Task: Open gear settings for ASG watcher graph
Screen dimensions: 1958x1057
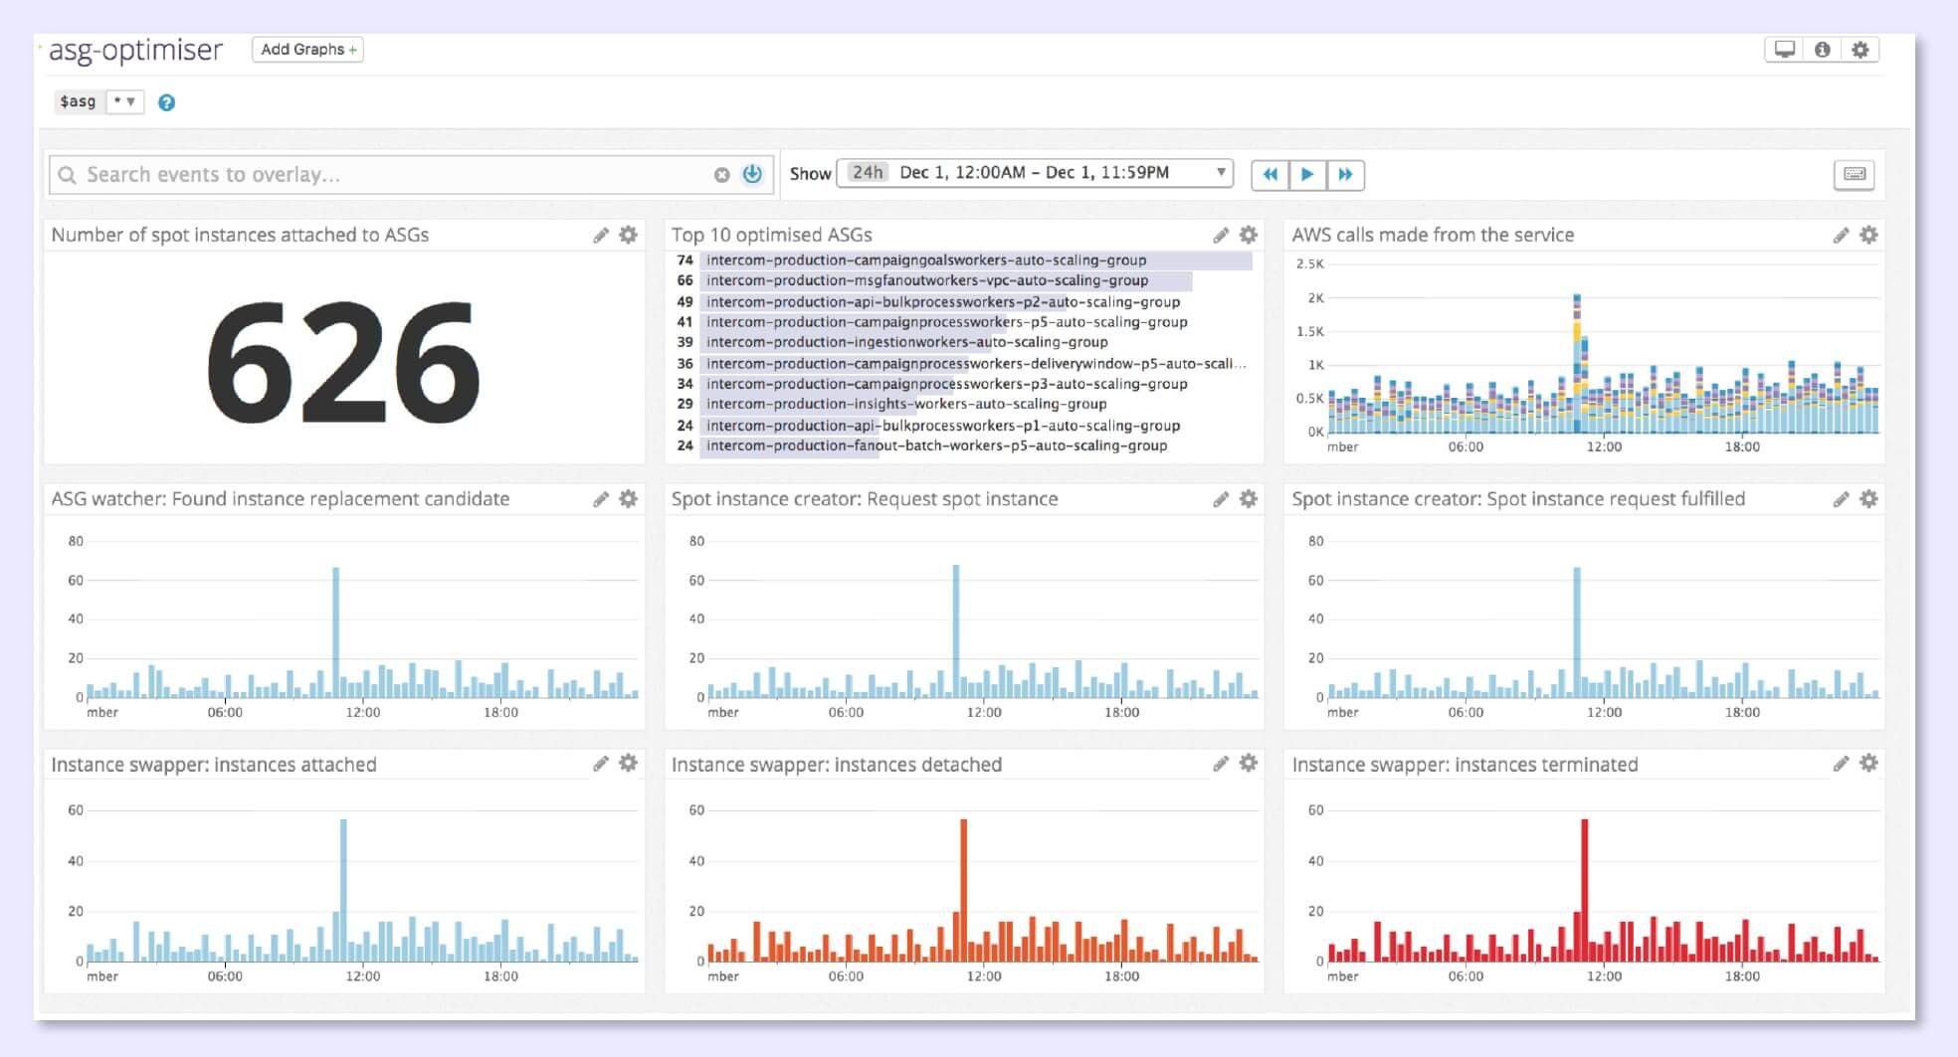Action: (x=628, y=498)
